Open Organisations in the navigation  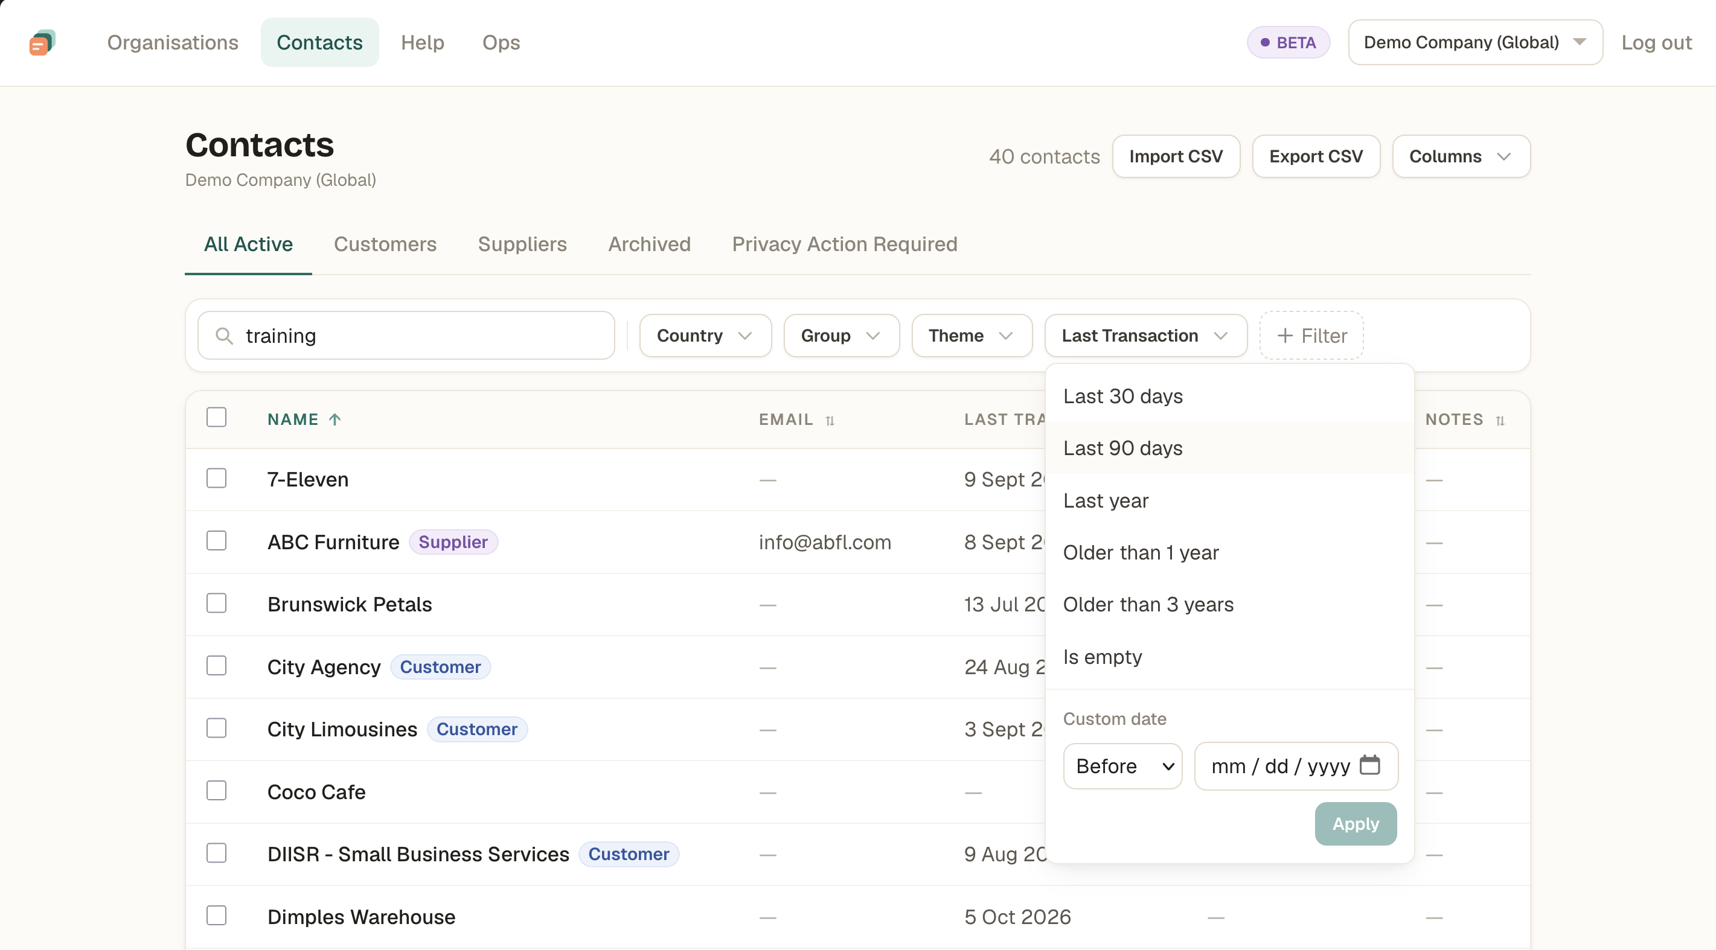coord(173,43)
